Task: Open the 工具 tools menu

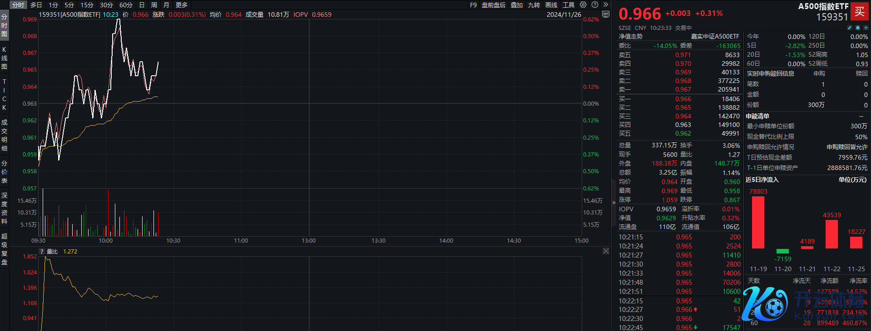Action: (x=568, y=5)
